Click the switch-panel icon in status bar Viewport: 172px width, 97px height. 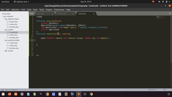pos(2,90)
